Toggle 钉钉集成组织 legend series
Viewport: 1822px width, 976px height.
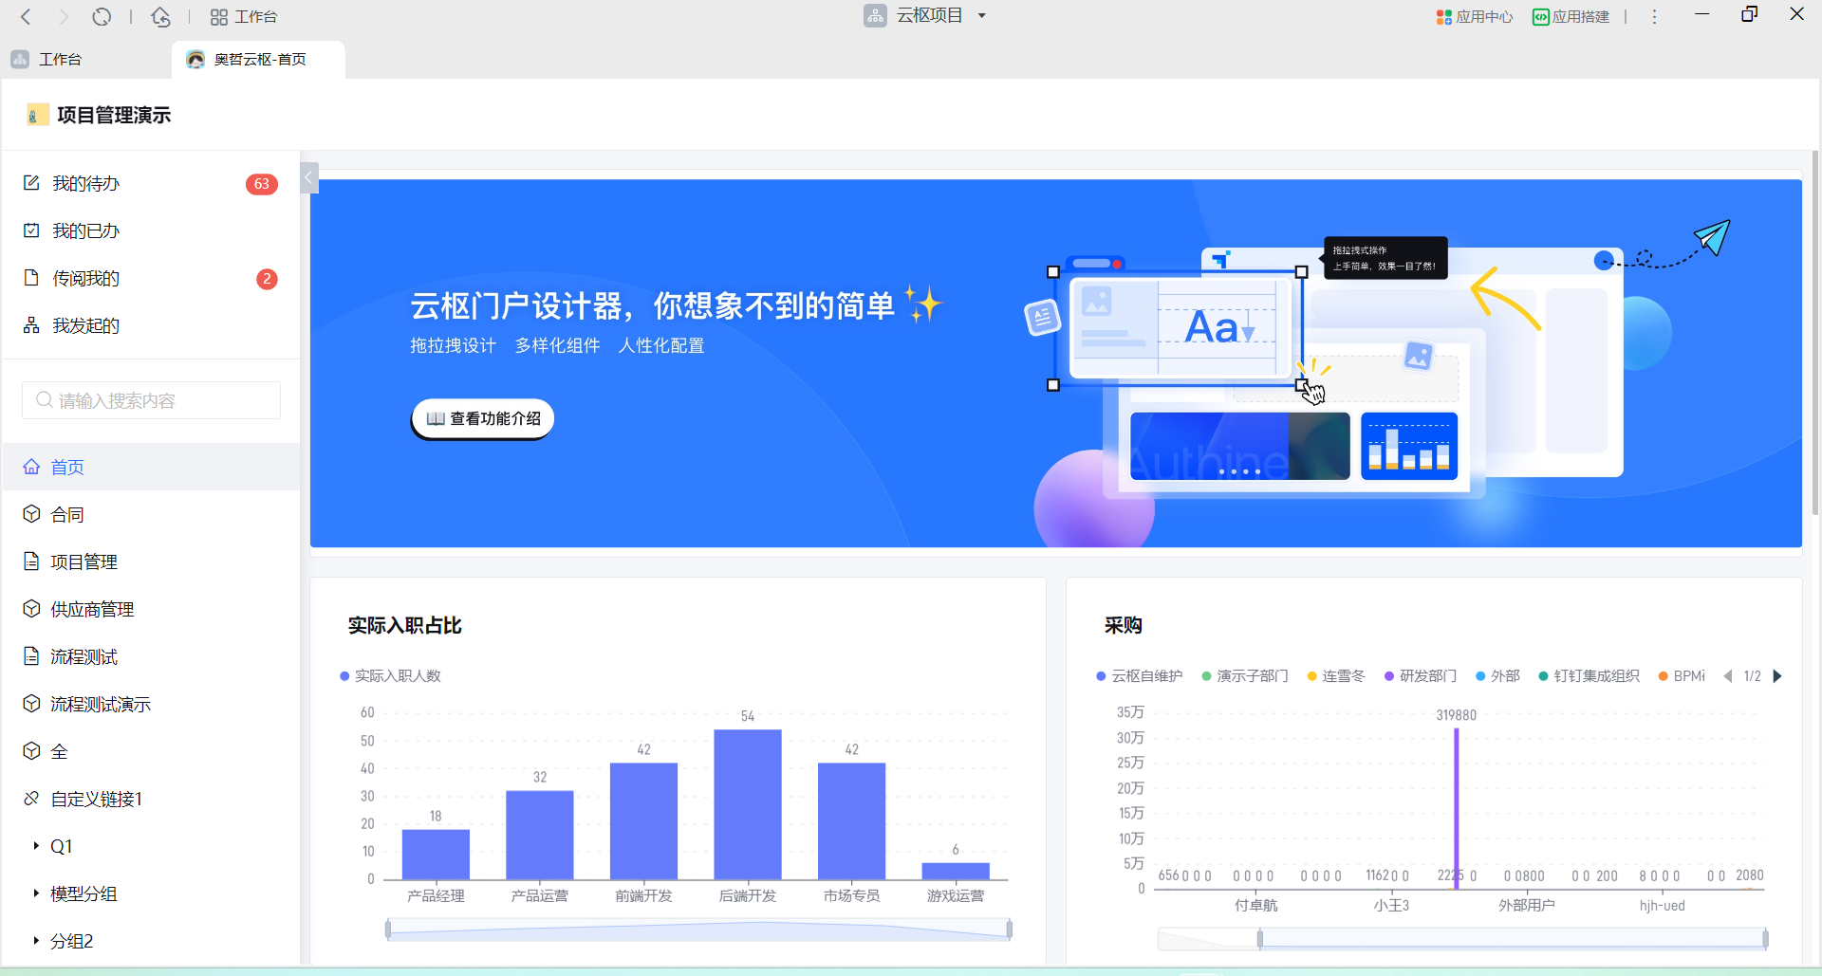1590,676
